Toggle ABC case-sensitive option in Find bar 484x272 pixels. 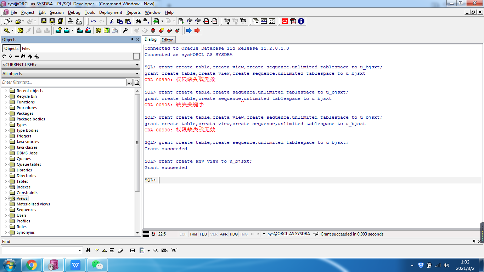click(x=156, y=250)
